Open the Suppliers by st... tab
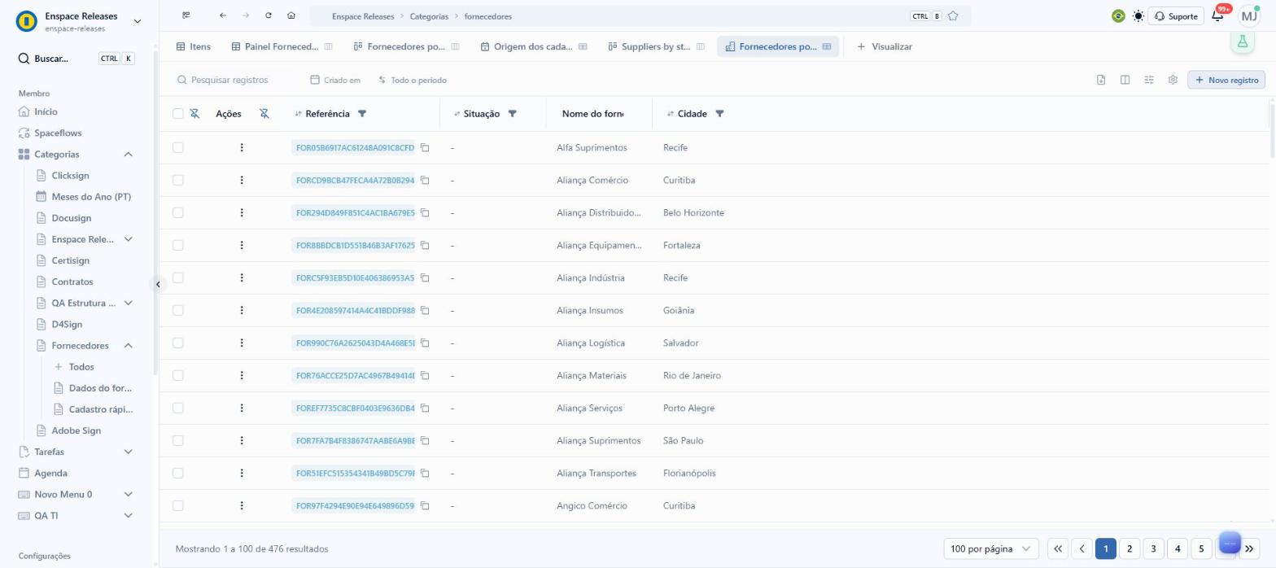The height and width of the screenshot is (568, 1276). click(656, 46)
